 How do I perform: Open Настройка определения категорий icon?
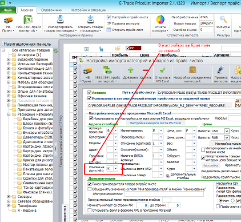coord(192,70)
